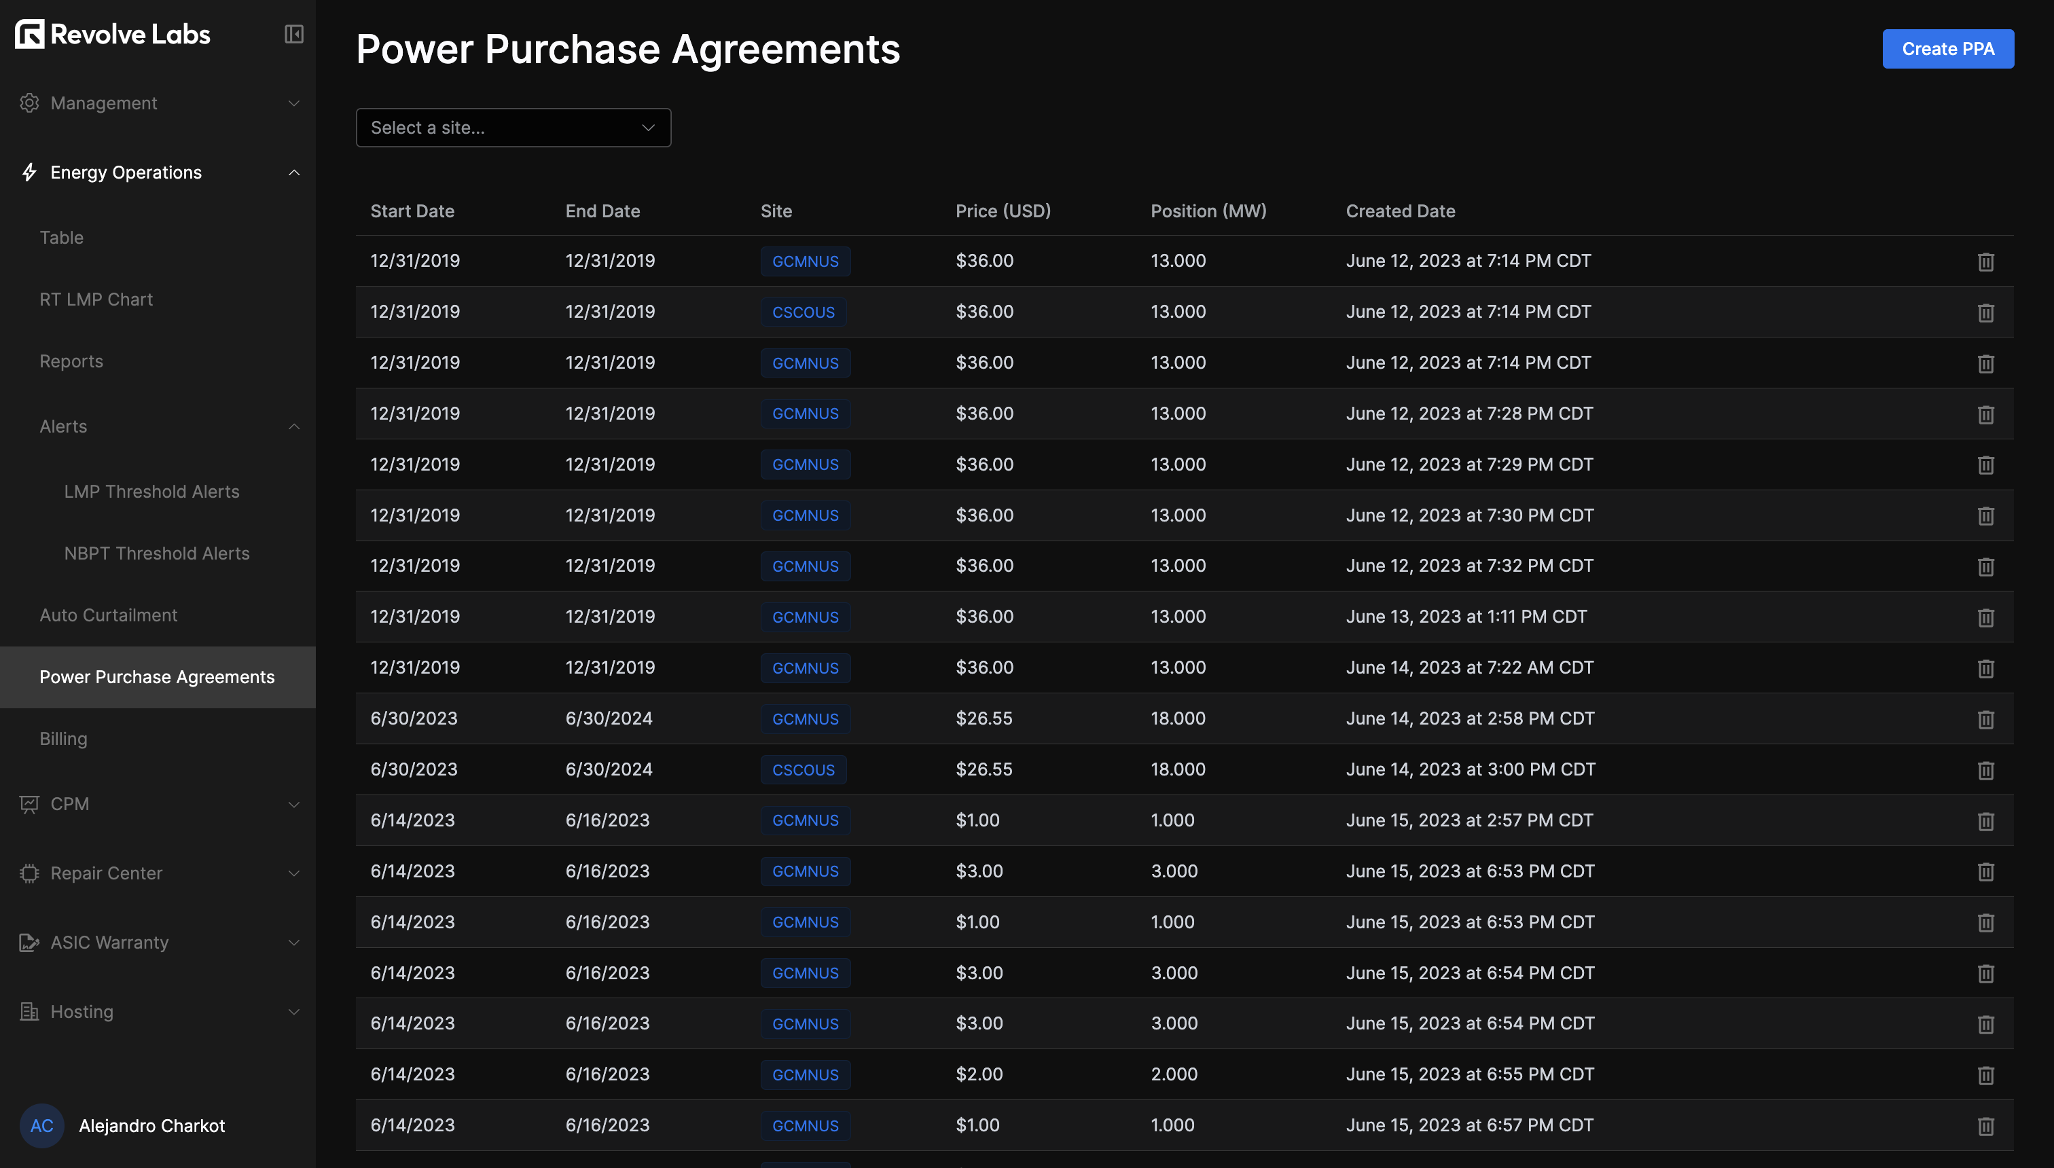
Task: Open the RT LMP Chart page
Action: (96, 299)
